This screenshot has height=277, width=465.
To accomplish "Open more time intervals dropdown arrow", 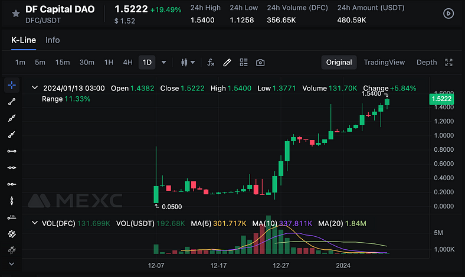I will [163, 63].
